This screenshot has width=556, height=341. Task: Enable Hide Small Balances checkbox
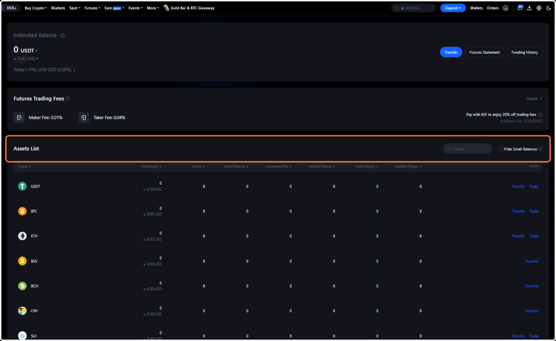[x=500, y=149]
